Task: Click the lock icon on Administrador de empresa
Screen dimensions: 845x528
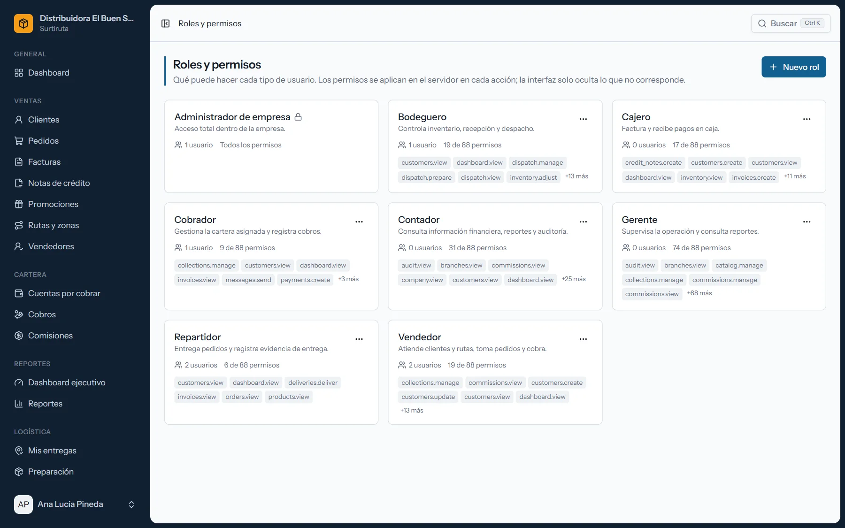Action: (298, 117)
